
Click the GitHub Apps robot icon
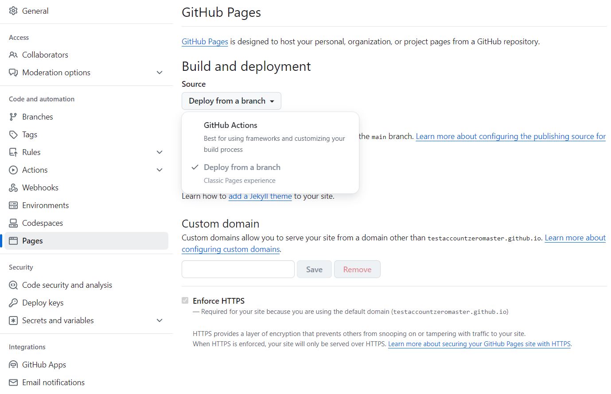coord(13,365)
